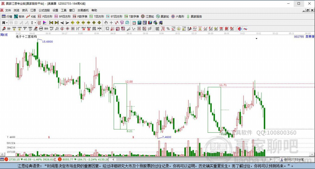Toggle the pink-blue color chart icon
Viewport: 315px width, 169px height.
(x=45, y=23)
